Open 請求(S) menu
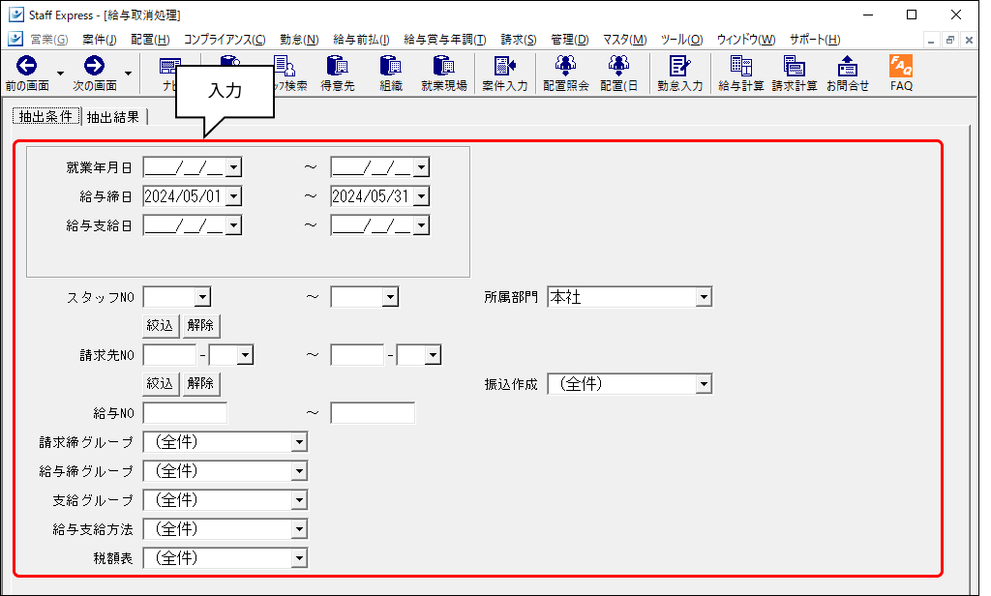This screenshot has height=596, width=991. pyautogui.click(x=519, y=40)
